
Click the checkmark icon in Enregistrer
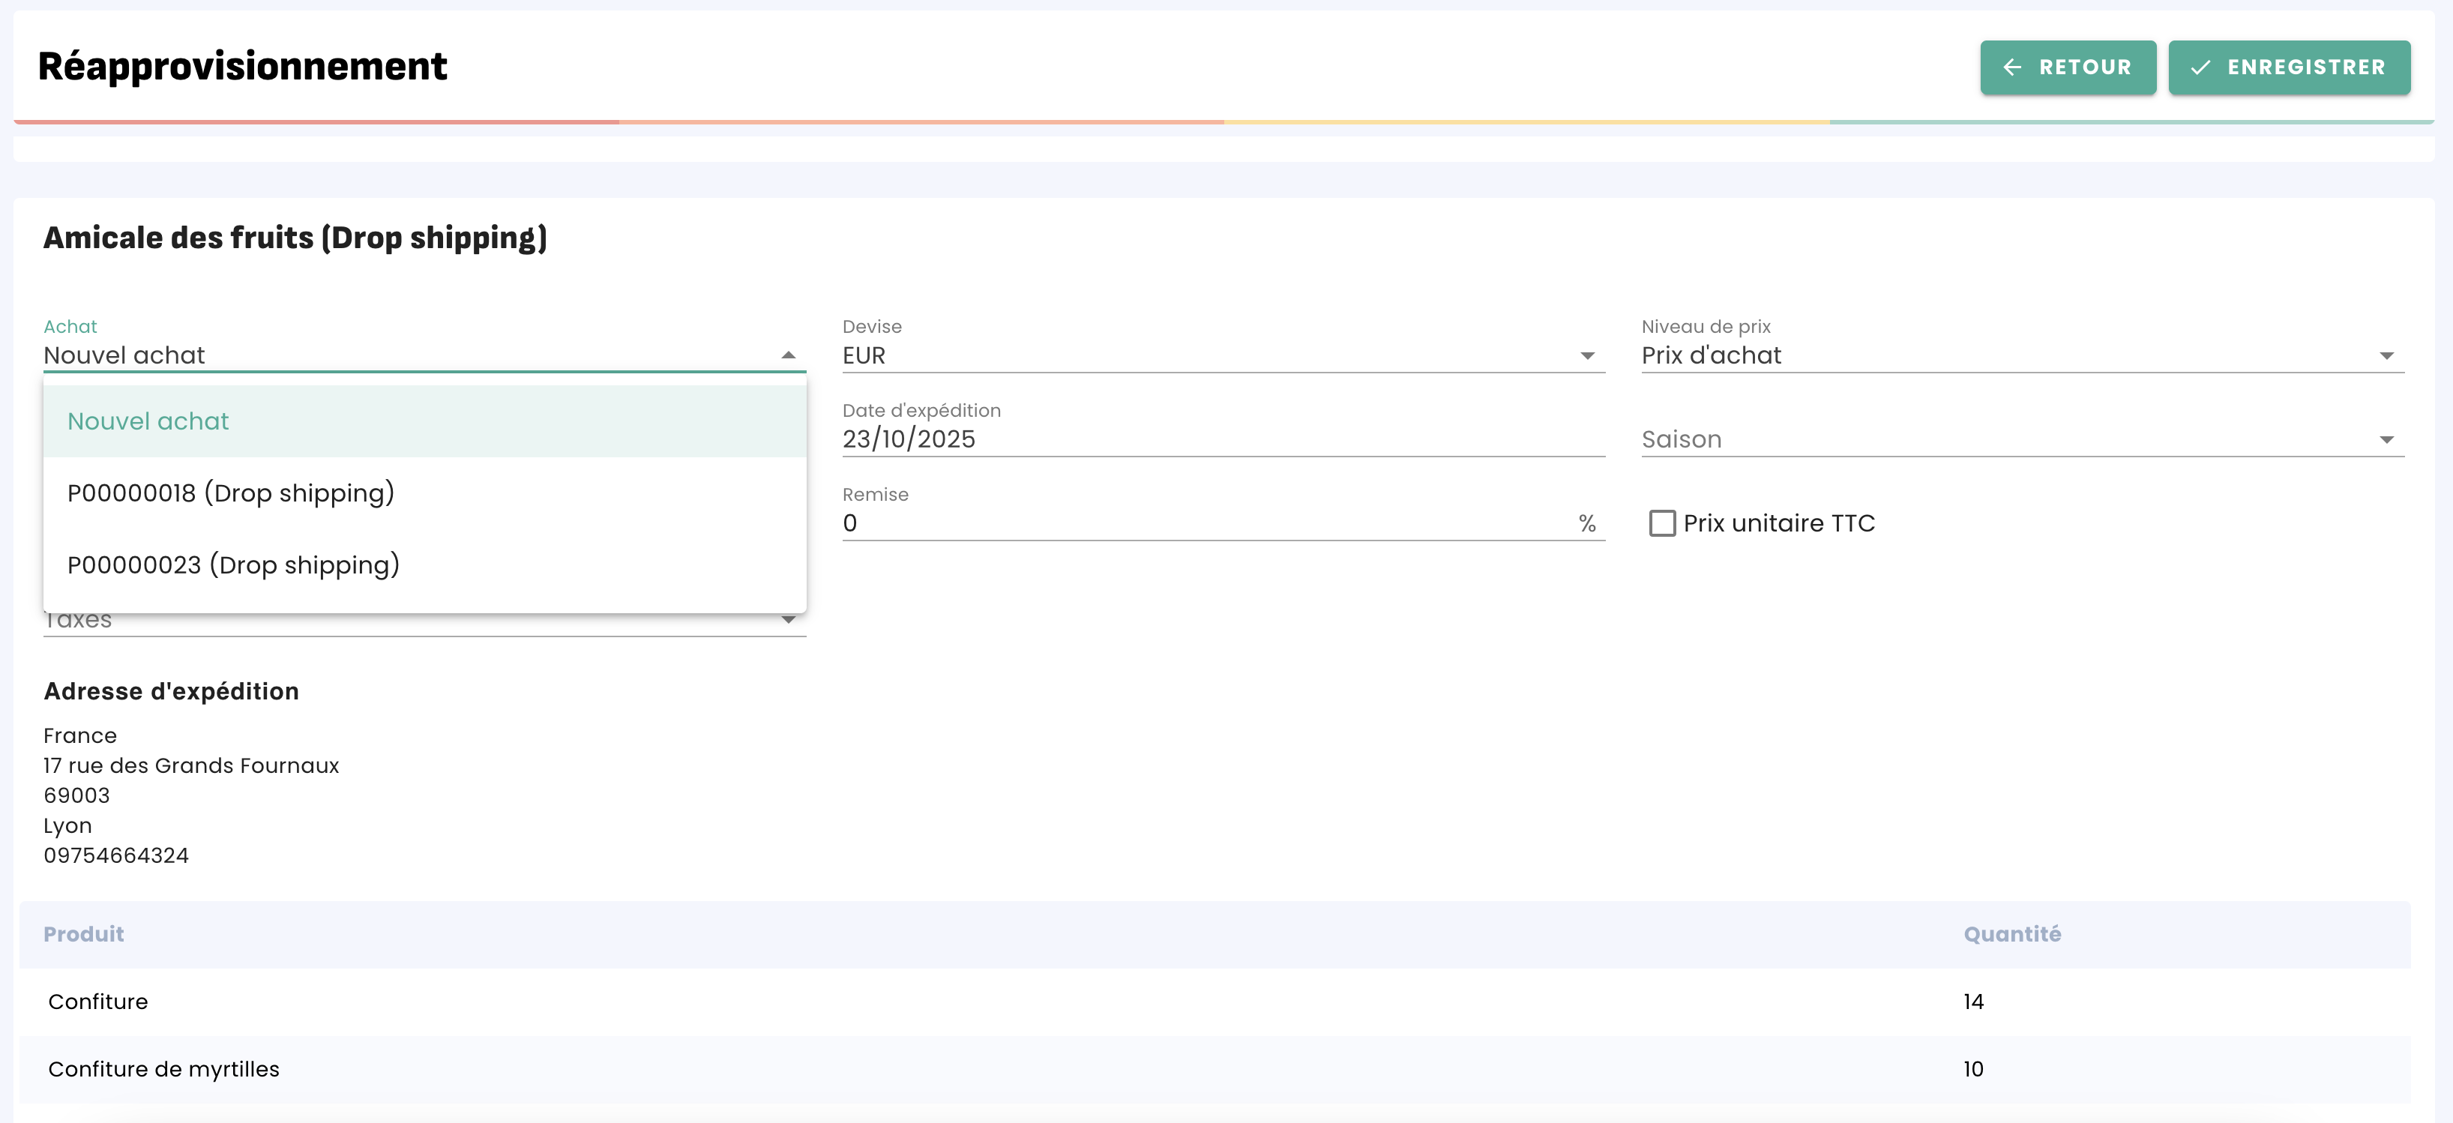pyautogui.click(x=2200, y=67)
